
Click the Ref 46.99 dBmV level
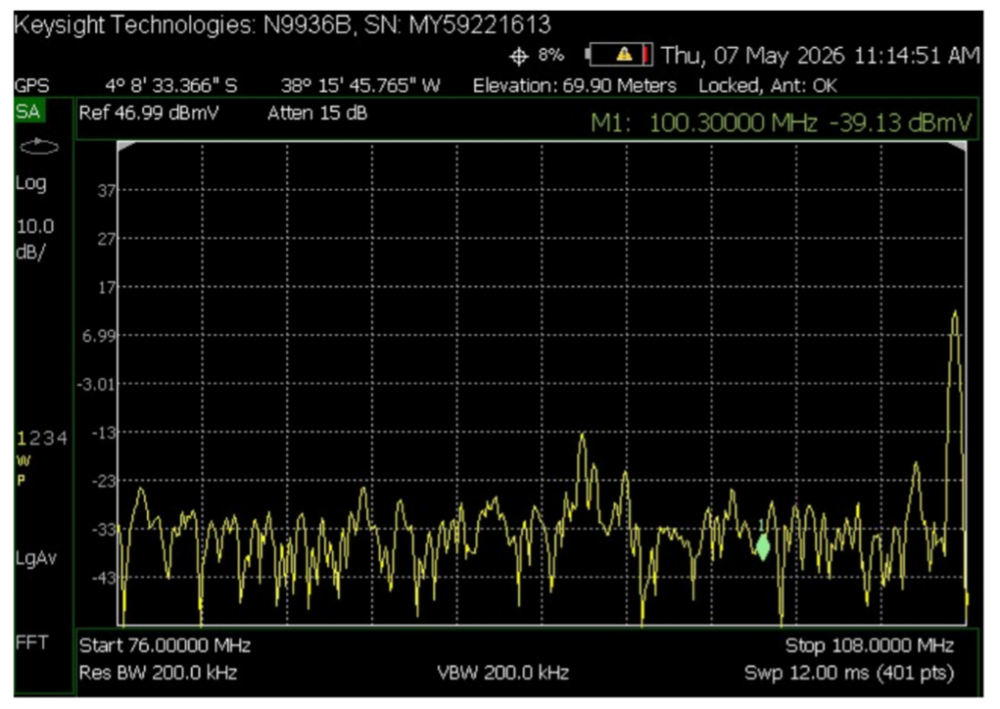tap(149, 113)
